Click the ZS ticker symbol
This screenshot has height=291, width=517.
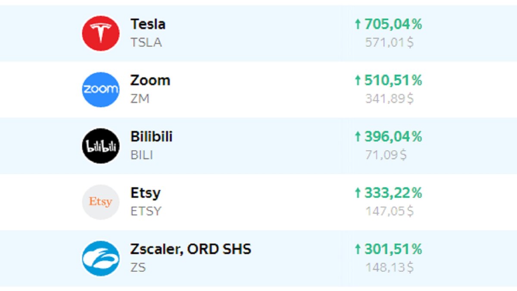pyautogui.click(x=138, y=268)
